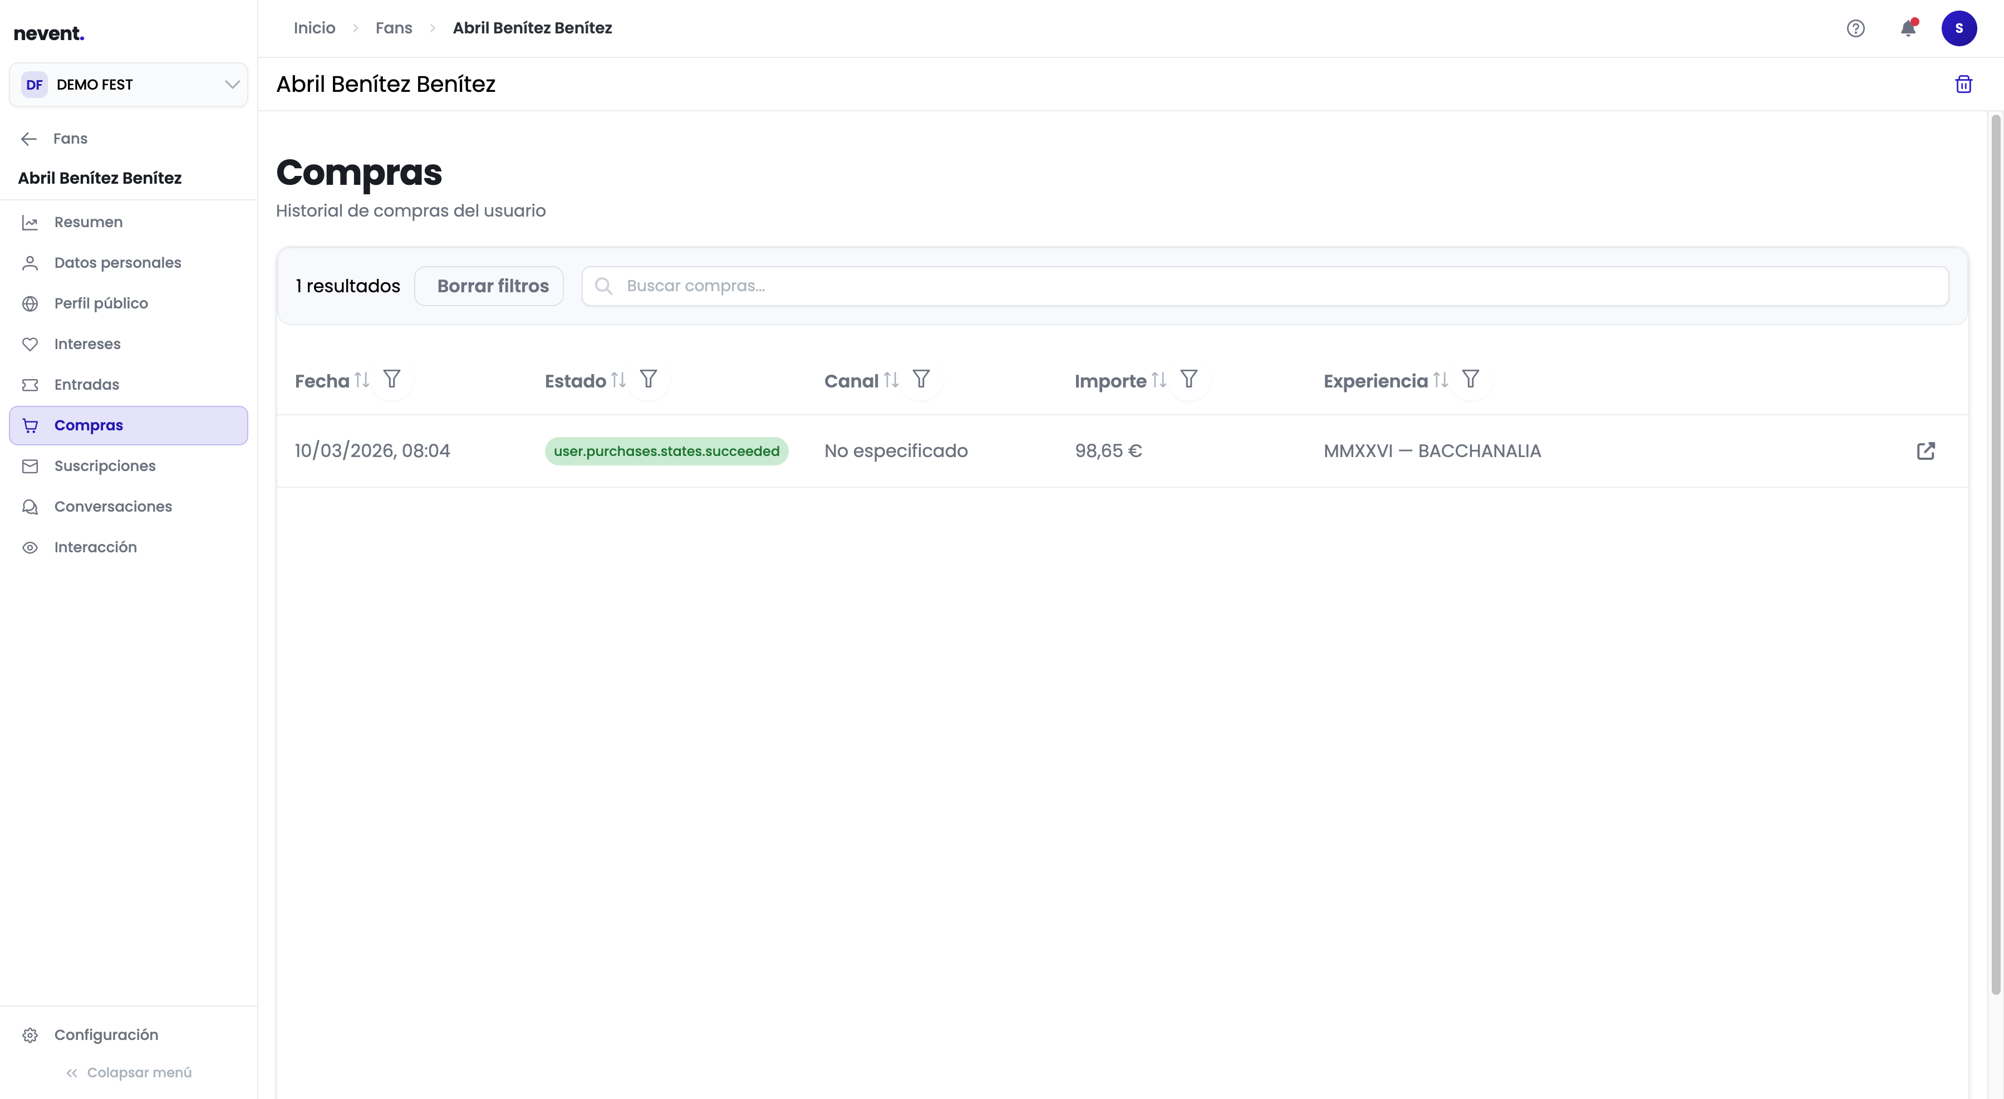
Task: Filter the Experiencia column
Action: [1470, 379]
